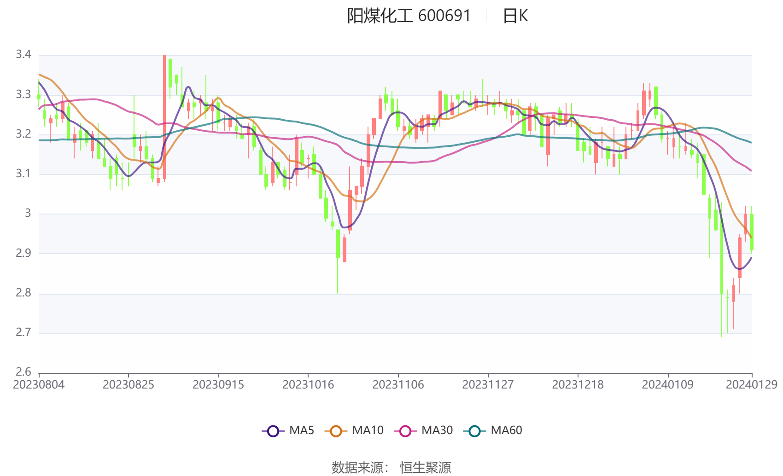Viewport: 783px width, 476px height.
Task: Select the 20231016 x-axis date label
Action: [308, 385]
